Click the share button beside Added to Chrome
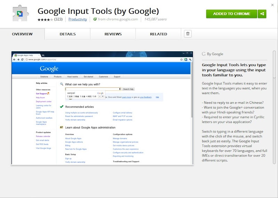Screen dimensions: 278x198 [x=262, y=14]
